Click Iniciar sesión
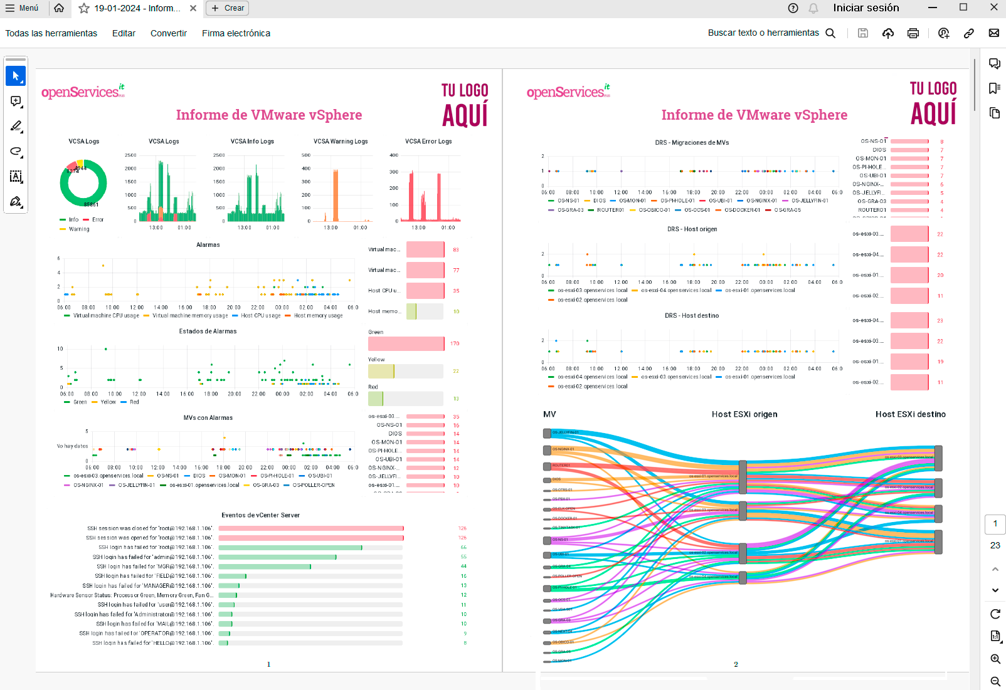The image size is (1006, 690). tap(866, 8)
